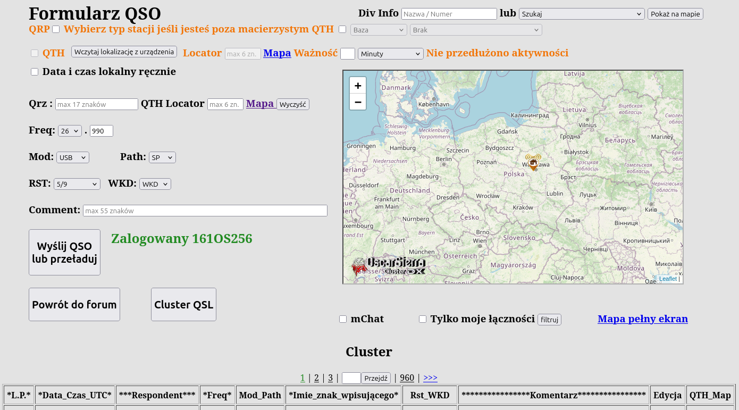
Task: Click the Cluster QSL button
Action: (x=183, y=305)
